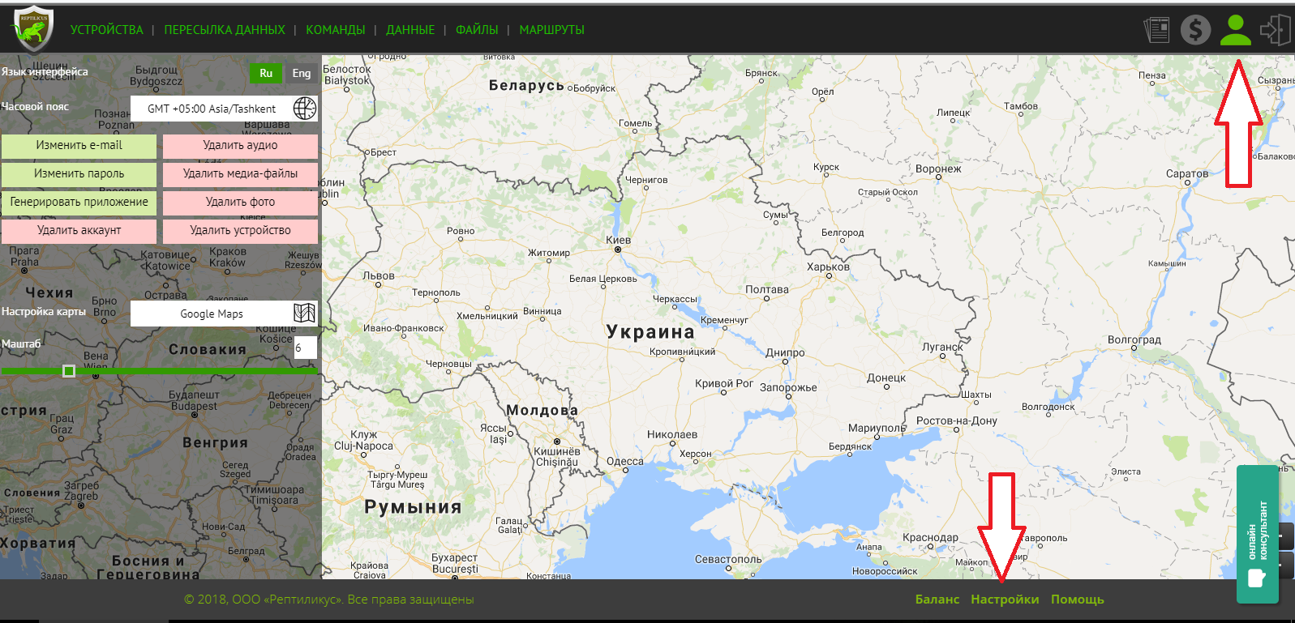Viewport: 1295px width, 623px height.
Task: Open the news newspaper icon
Action: (1156, 30)
